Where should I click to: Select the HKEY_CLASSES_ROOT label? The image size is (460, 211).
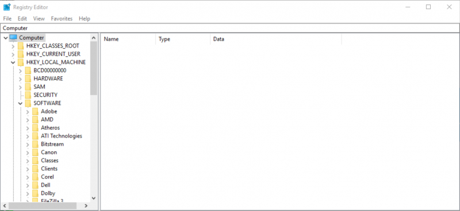[x=53, y=46]
